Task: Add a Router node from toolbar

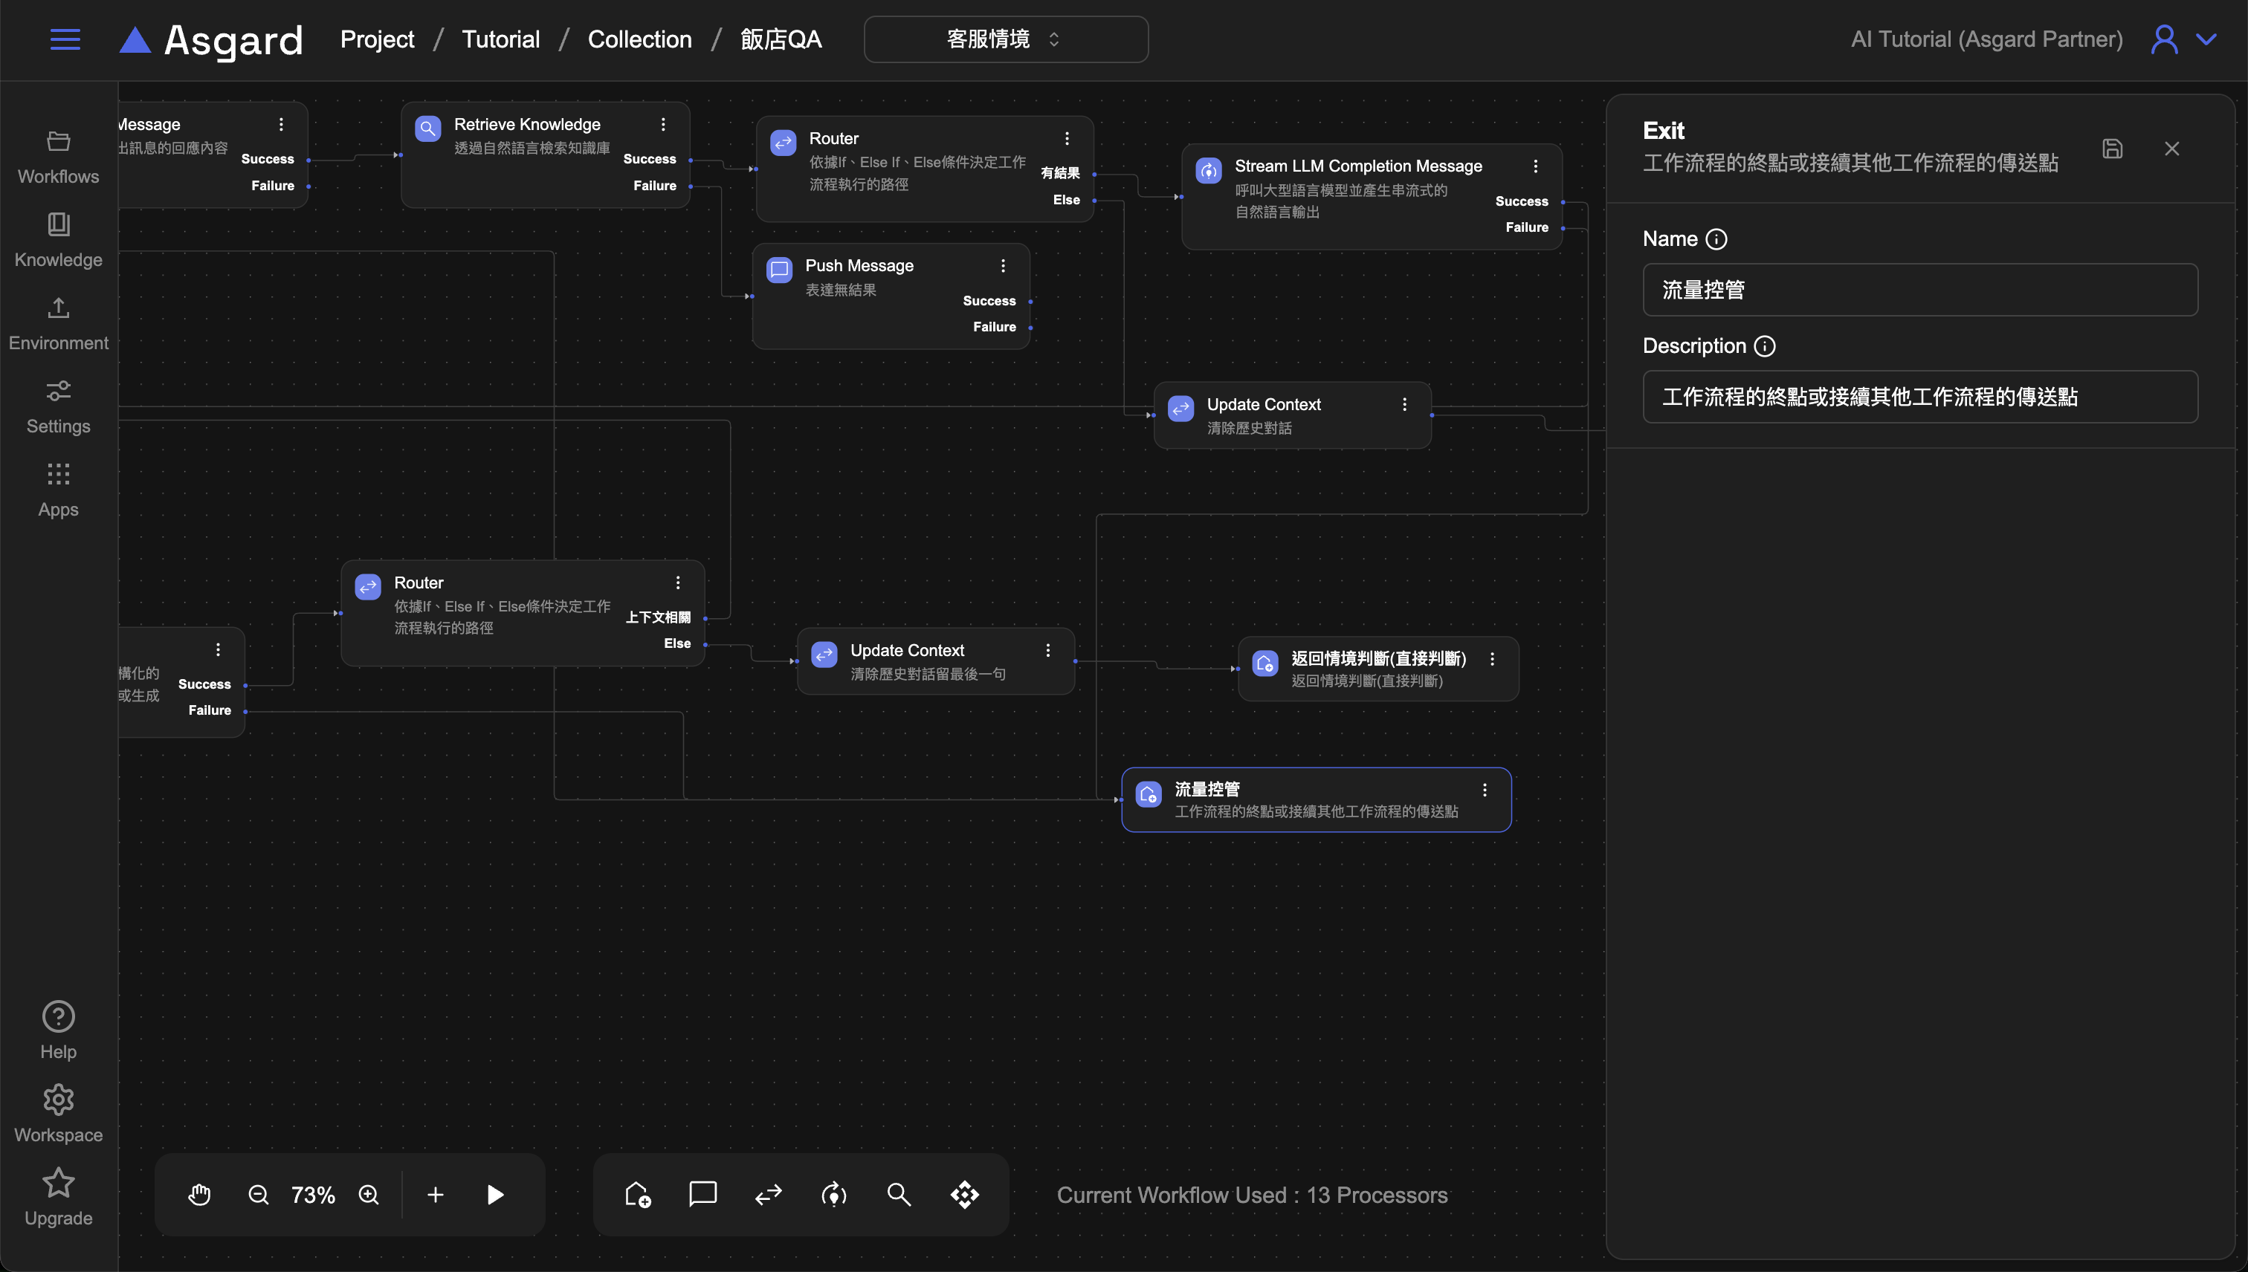Action: point(768,1194)
